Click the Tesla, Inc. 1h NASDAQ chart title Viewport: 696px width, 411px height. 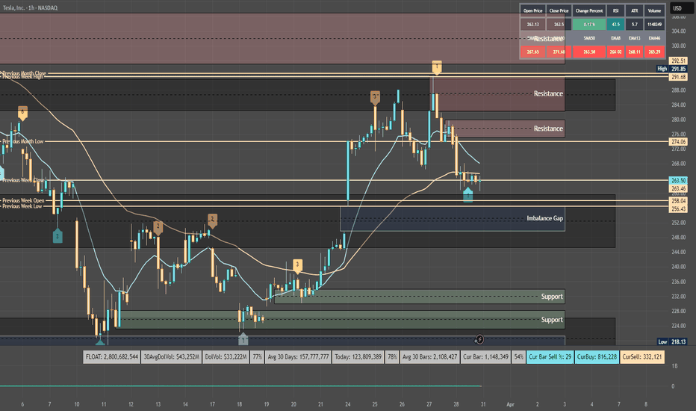30,7
